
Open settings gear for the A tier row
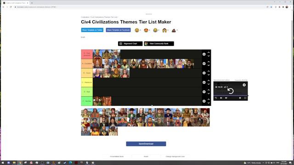(x=204, y=64)
